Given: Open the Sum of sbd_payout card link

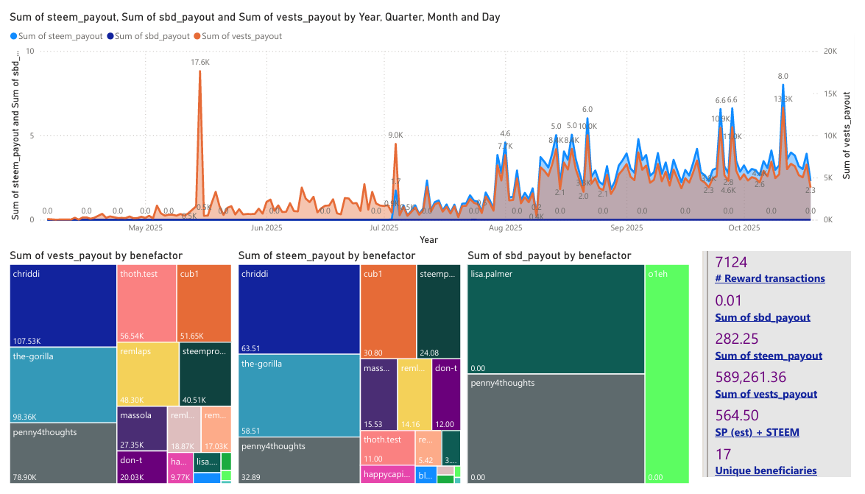Looking at the screenshot, I should 763,317.
